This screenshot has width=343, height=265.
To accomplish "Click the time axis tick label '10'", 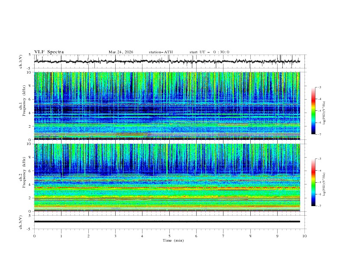I will pos(304,236).
